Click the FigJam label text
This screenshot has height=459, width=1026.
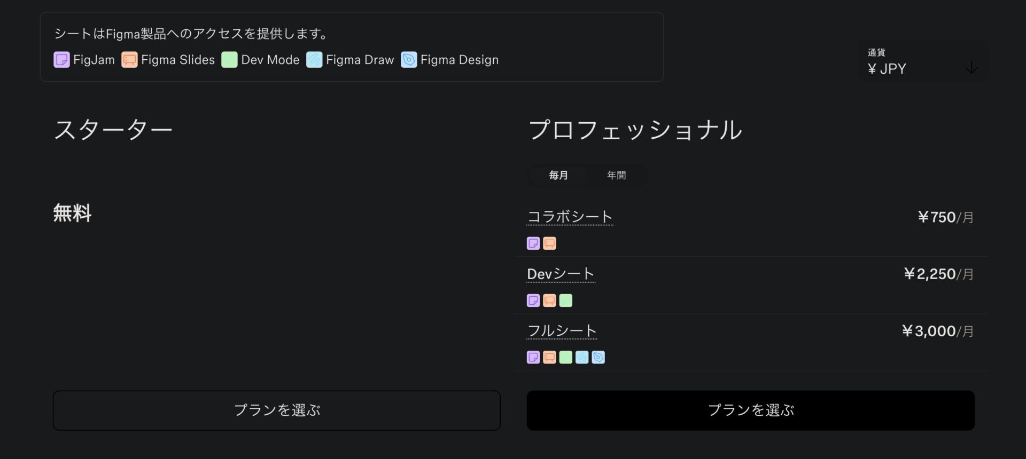coord(94,60)
